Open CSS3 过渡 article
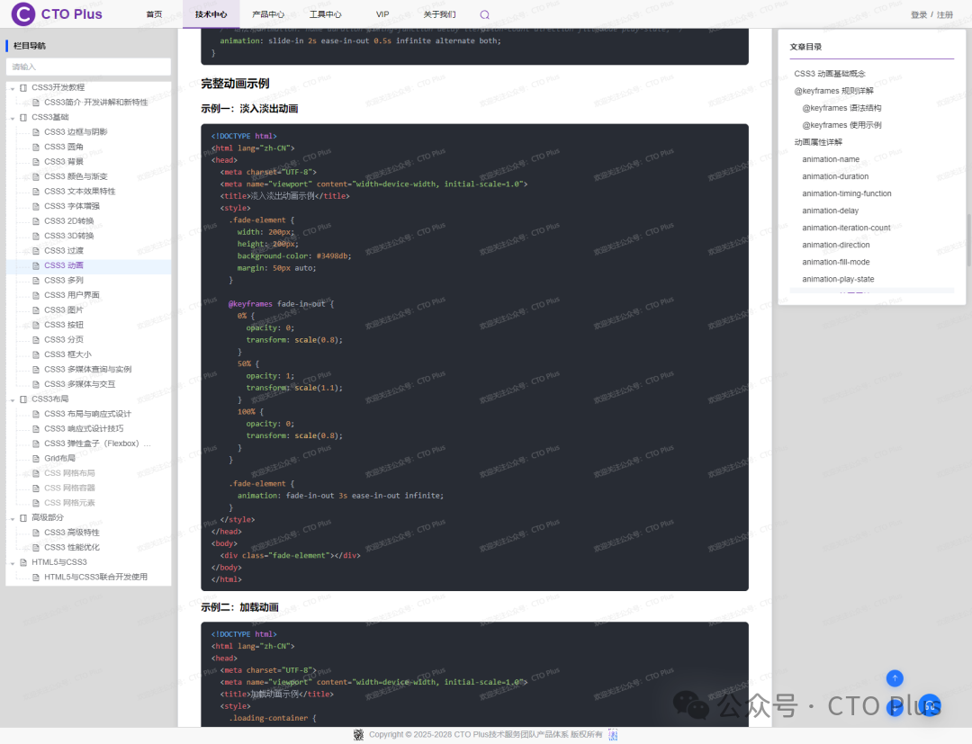 point(63,251)
